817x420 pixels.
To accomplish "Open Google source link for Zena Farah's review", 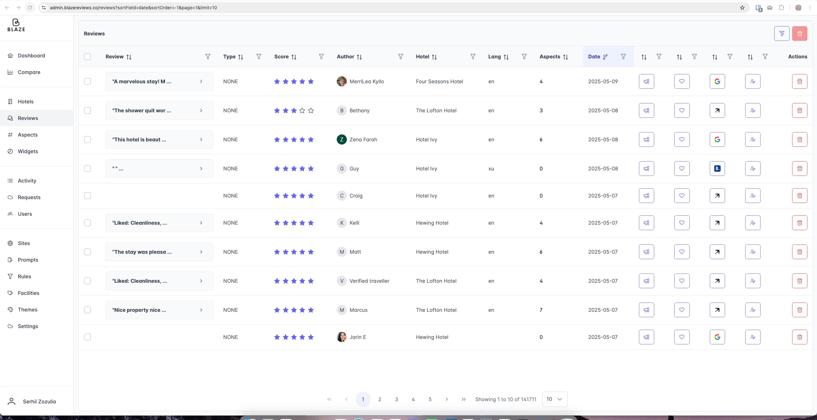I will (x=717, y=139).
